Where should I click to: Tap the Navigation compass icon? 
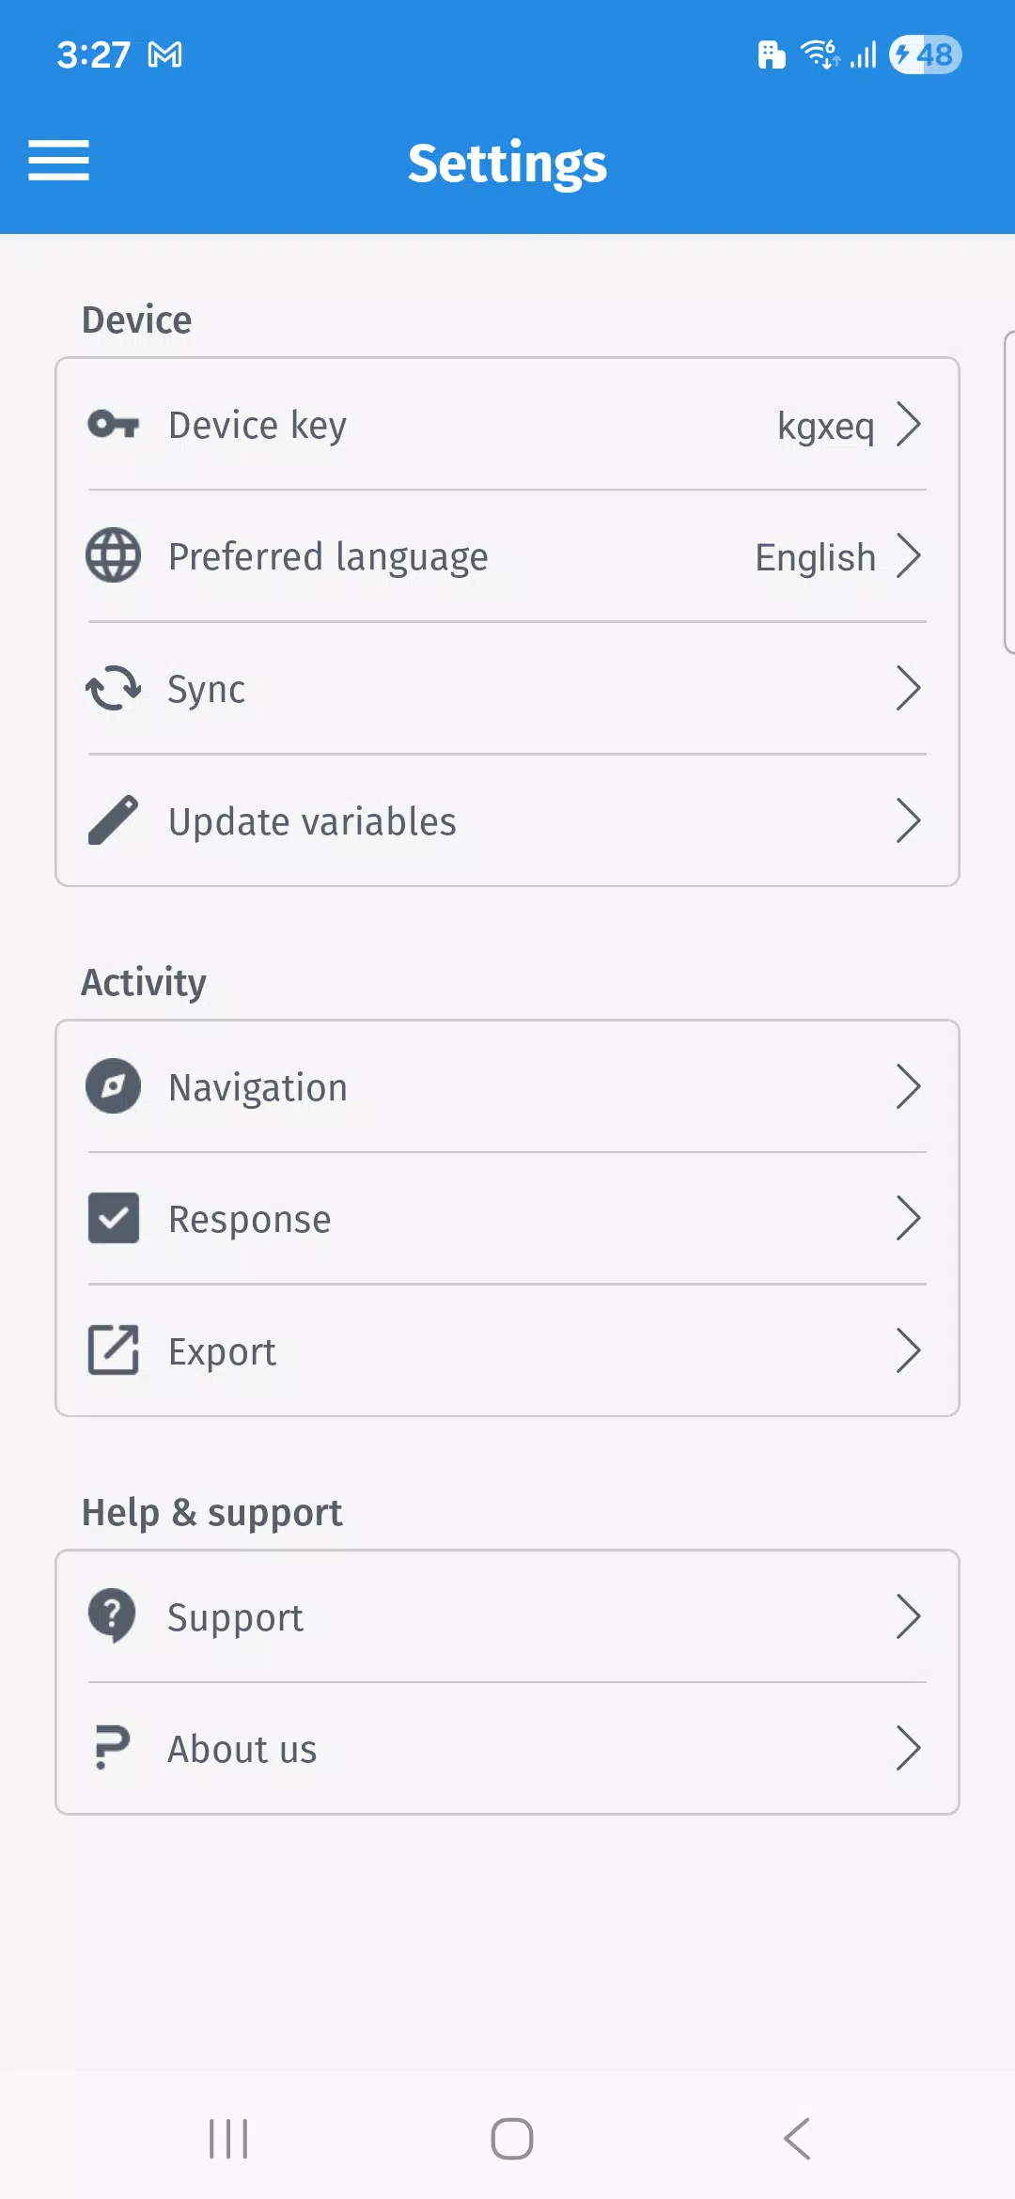coord(113,1086)
